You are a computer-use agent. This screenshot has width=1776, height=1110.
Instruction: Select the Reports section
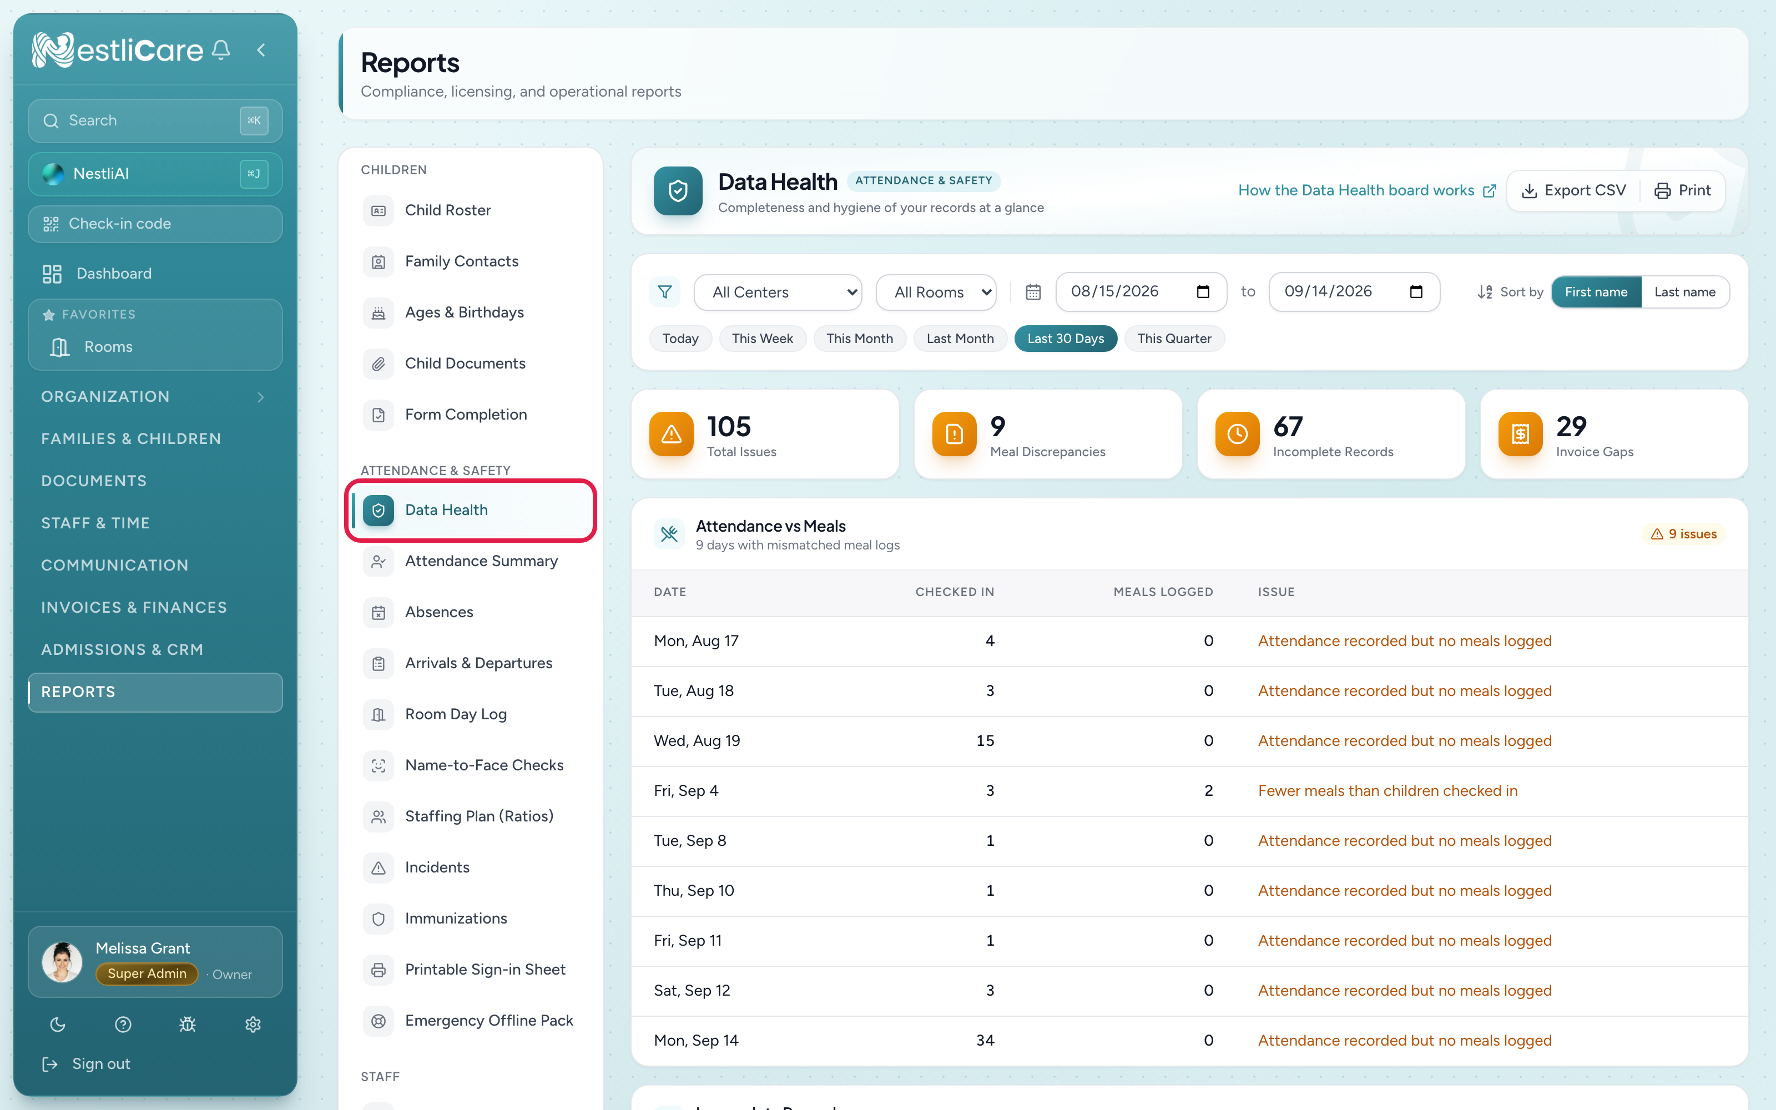(155, 692)
